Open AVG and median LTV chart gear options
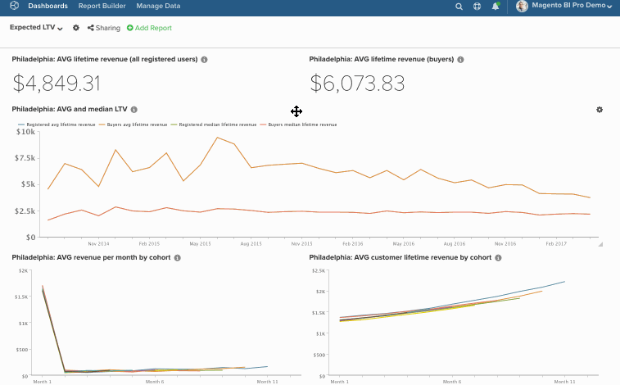Image resolution: width=620 pixels, height=385 pixels. click(x=599, y=110)
